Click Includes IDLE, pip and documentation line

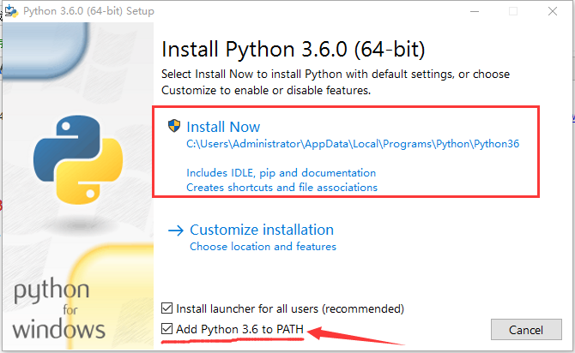(x=281, y=173)
